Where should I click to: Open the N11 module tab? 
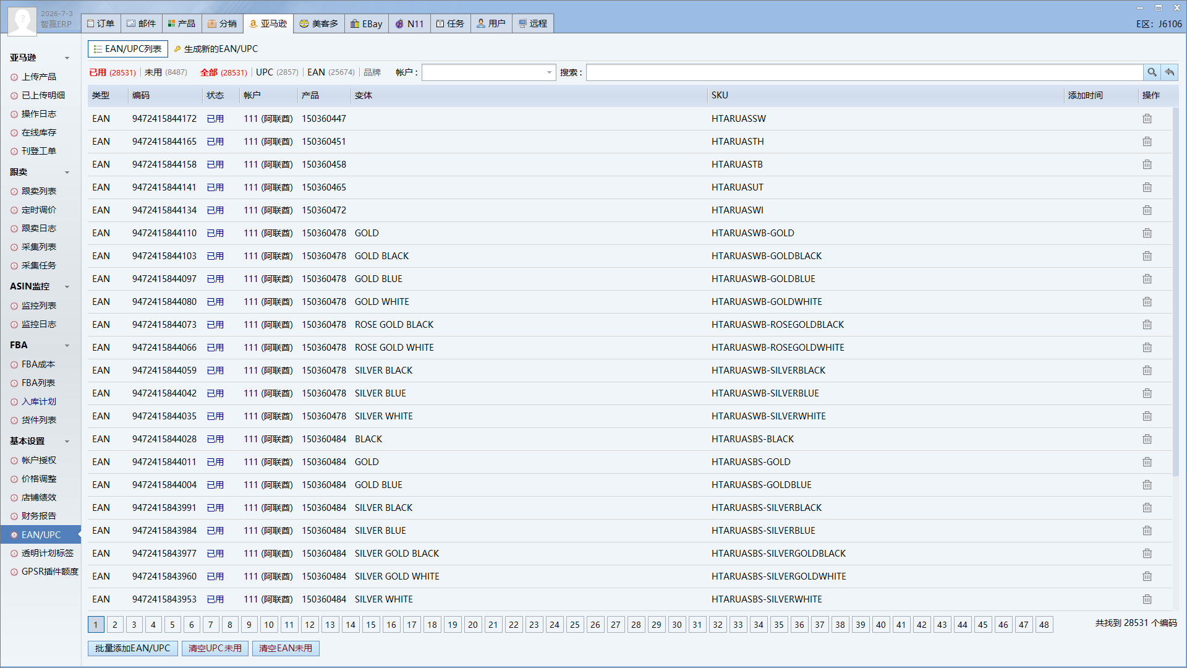(410, 24)
